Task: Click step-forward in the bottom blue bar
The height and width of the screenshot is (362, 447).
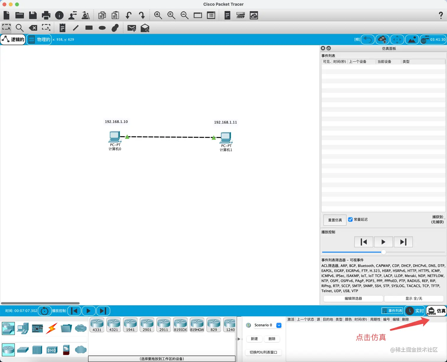Action: 103,311
